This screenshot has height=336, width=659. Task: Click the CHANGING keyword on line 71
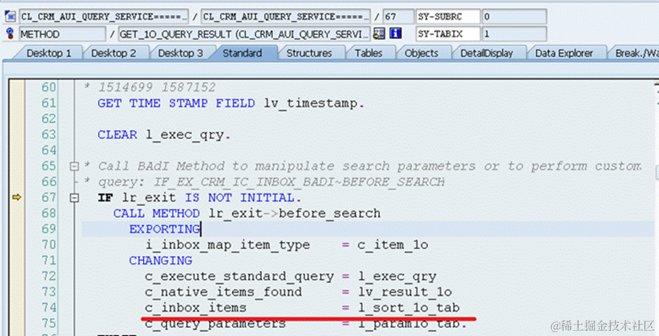point(160,261)
